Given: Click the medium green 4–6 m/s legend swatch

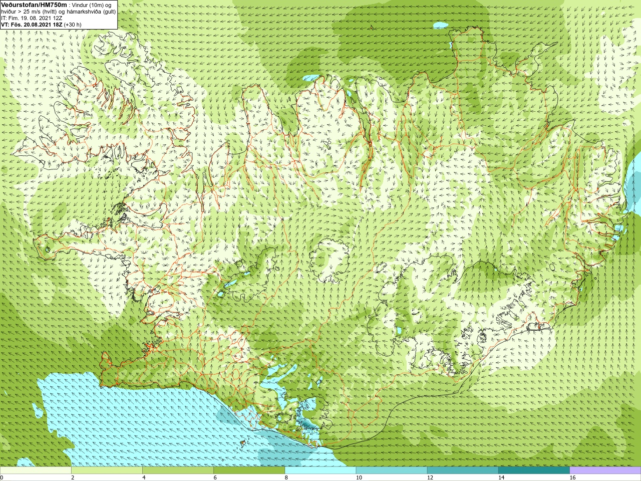Looking at the screenshot, I should pos(178,470).
